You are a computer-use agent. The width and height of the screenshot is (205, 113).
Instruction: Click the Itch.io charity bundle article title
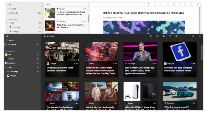pyautogui.click(x=144, y=13)
